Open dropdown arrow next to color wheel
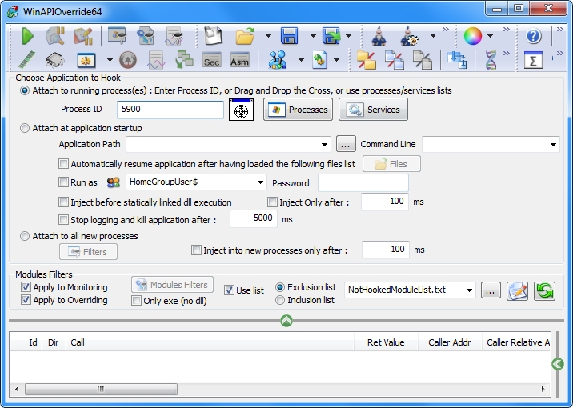The height and width of the screenshot is (408, 573). [490, 36]
